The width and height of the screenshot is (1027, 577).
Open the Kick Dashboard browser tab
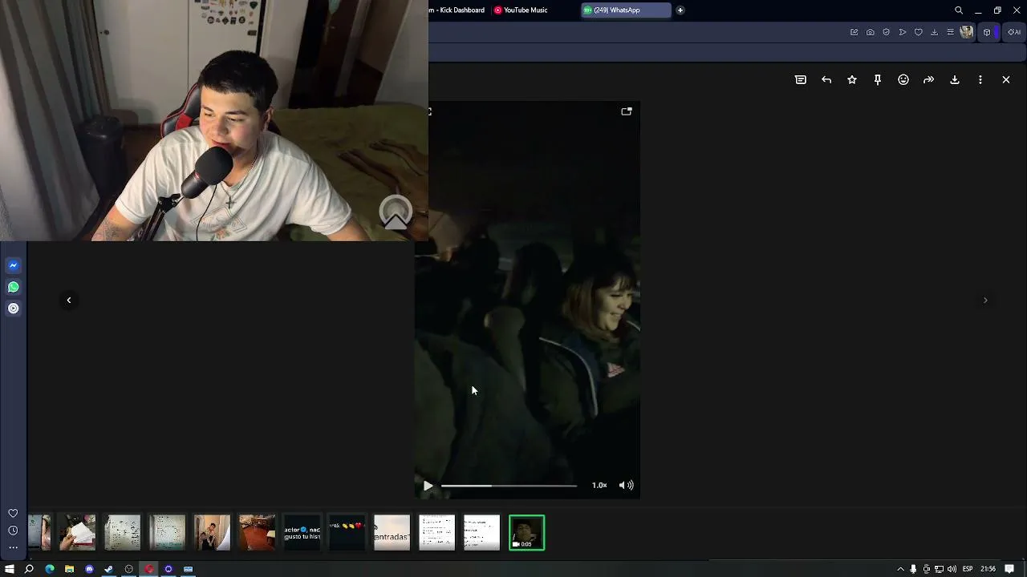(457, 10)
